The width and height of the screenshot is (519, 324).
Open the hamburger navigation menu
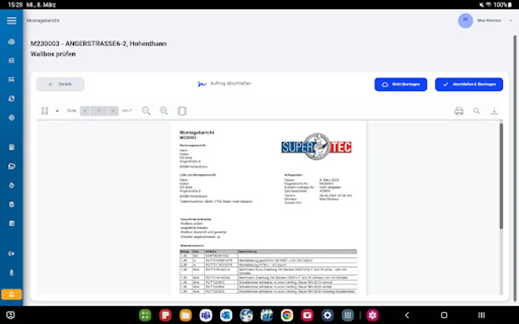point(12,21)
